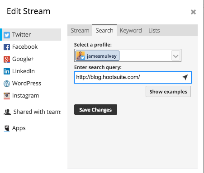This screenshot has height=173, width=204.
Task: Open the Apps section label
Action: (x=19, y=128)
